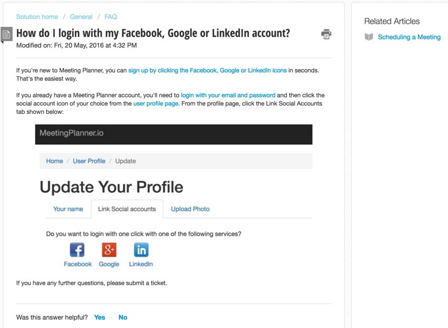This screenshot has height=328, width=448.
Task: Click the Google Plus logo icon
Action: click(x=109, y=250)
